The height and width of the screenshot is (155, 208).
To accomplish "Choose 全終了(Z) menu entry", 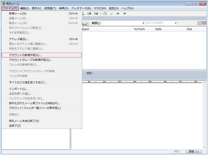I will pos(42,126).
